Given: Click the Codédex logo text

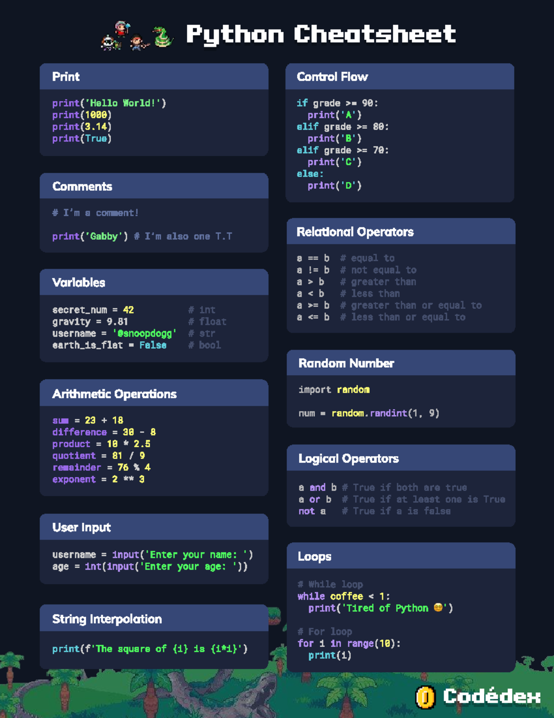Looking at the screenshot, I should click(x=492, y=696).
